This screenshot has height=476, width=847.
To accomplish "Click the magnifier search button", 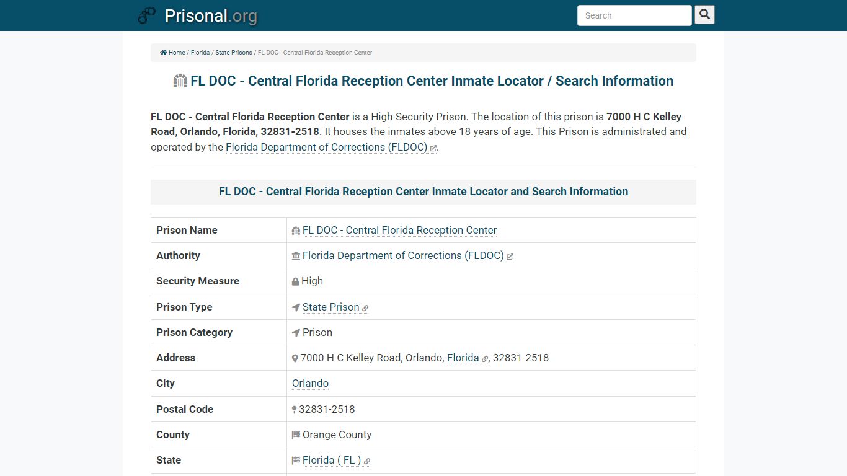I will (x=704, y=14).
